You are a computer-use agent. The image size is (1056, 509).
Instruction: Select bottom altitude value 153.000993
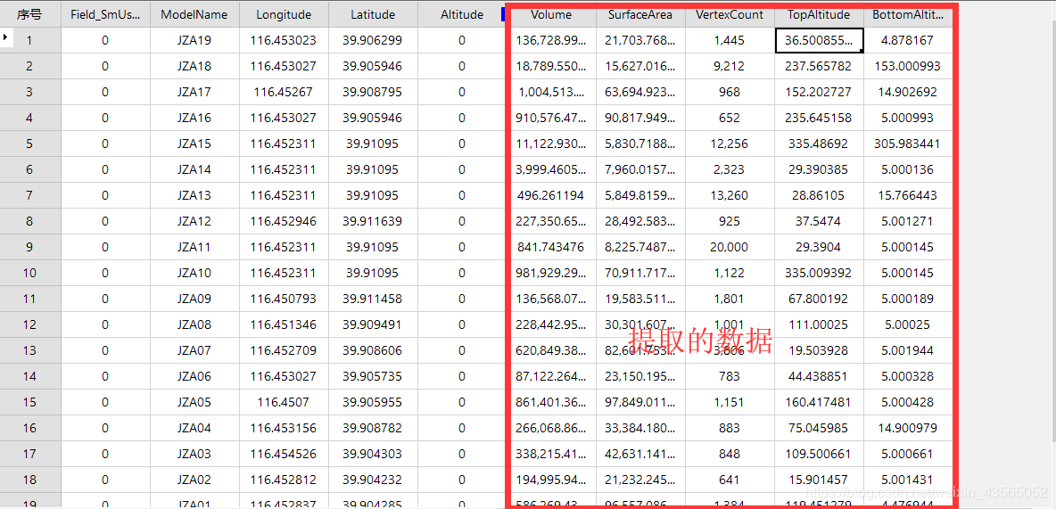click(x=907, y=66)
